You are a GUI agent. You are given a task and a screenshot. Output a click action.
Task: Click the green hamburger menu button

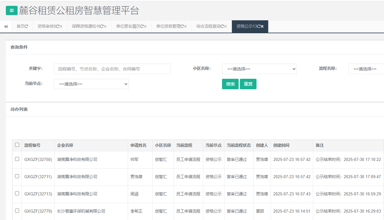(12, 10)
